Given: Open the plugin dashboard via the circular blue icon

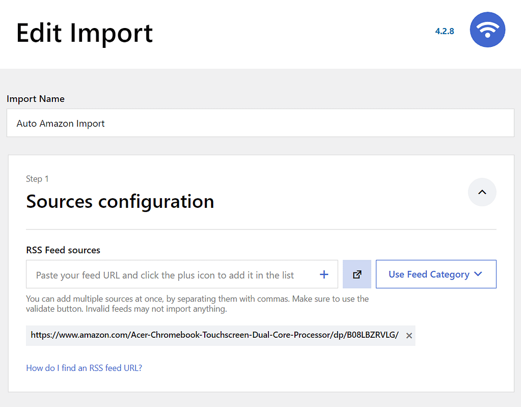Looking at the screenshot, I should 487,30.
